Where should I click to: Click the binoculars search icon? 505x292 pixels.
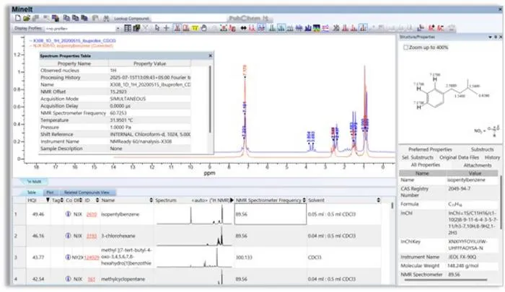coord(106,18)
